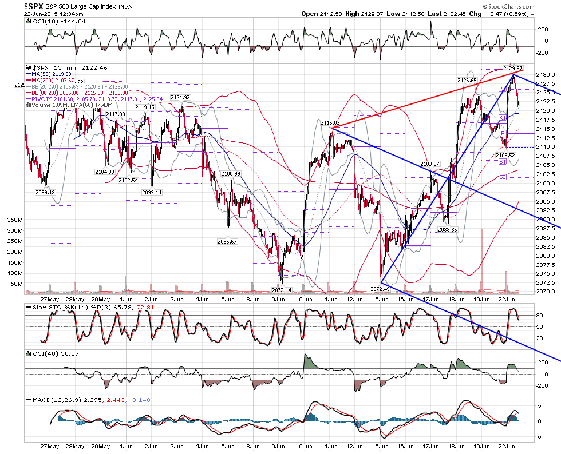Click the R2 pivot marker
Image resolution: width=561 pixels, height=454 pixels.
pos(503,89)
